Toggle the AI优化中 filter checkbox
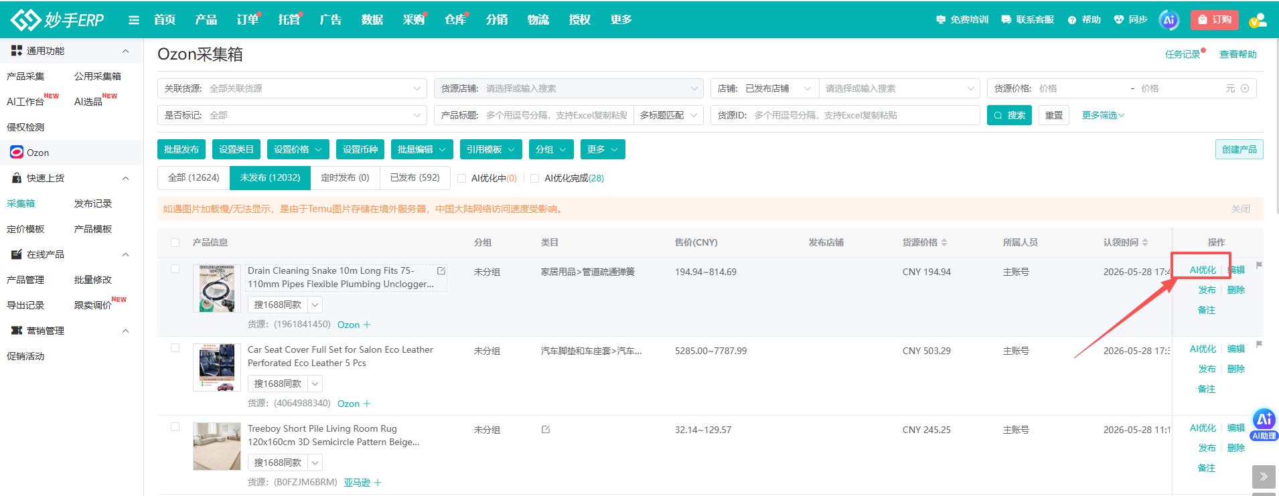The width and height of the screenshot is (1279, 496). click(461, 179)
